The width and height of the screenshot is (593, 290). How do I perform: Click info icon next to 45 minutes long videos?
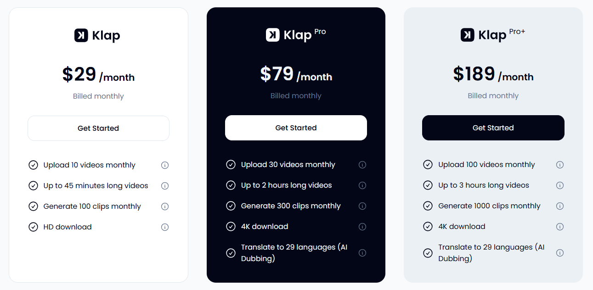coord(165,186)
